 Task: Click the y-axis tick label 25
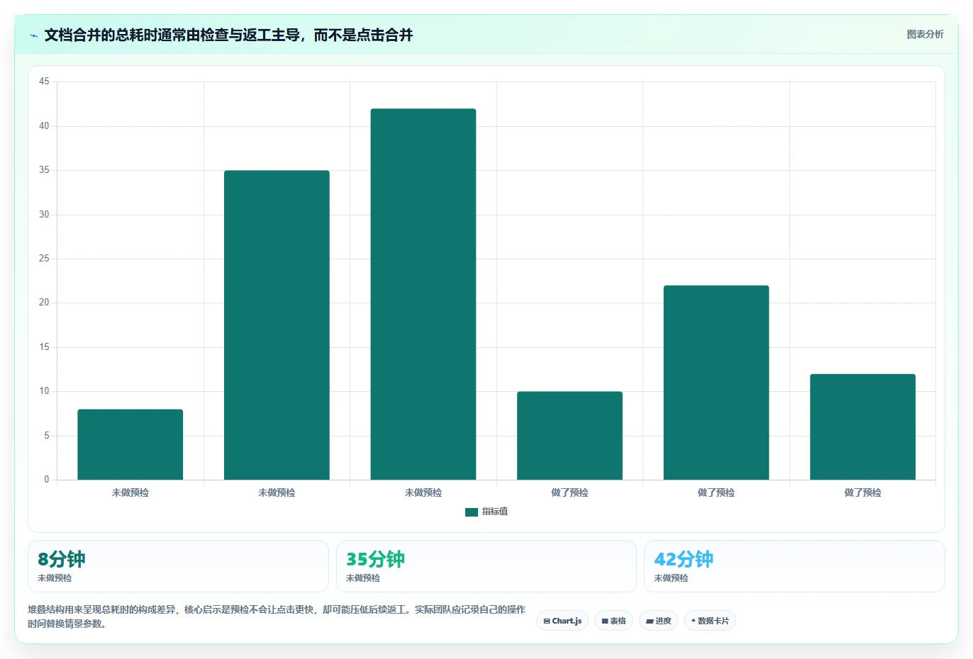pyautogui.click(x=44, y=259)
